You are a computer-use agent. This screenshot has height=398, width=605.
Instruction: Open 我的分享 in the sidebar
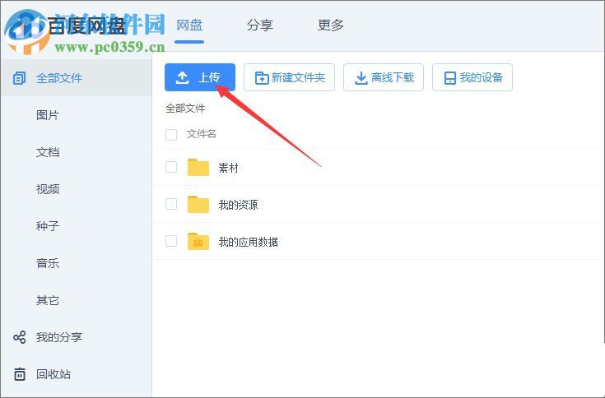click(59, 337)
